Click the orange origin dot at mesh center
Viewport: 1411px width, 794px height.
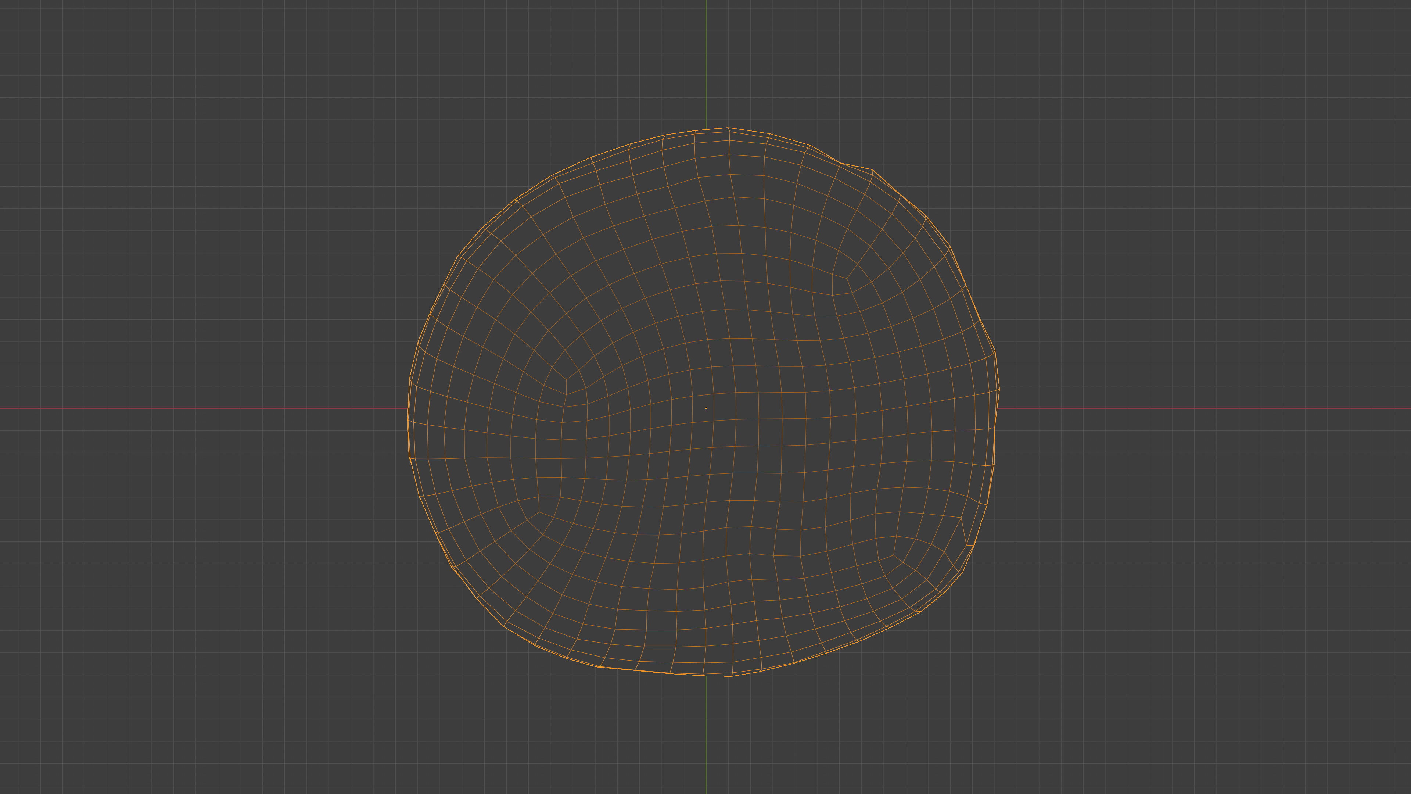706,408
